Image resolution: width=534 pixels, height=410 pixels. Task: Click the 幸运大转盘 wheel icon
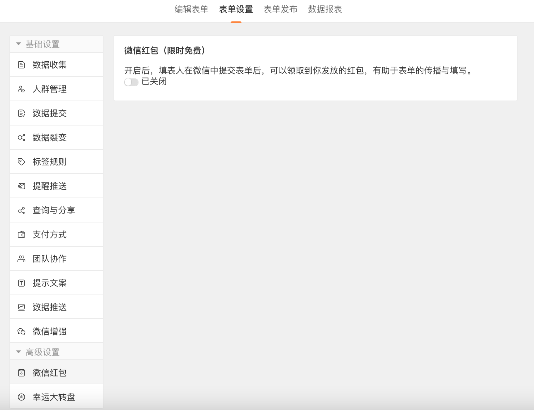point(21,397)
